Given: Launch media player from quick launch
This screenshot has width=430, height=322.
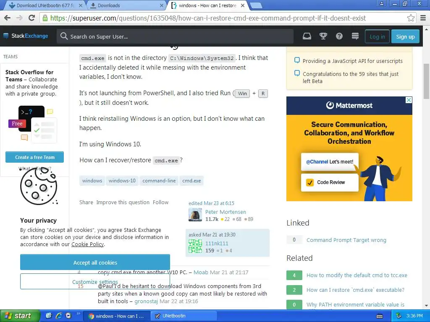Looking at the screenshot, I should 68,316.
